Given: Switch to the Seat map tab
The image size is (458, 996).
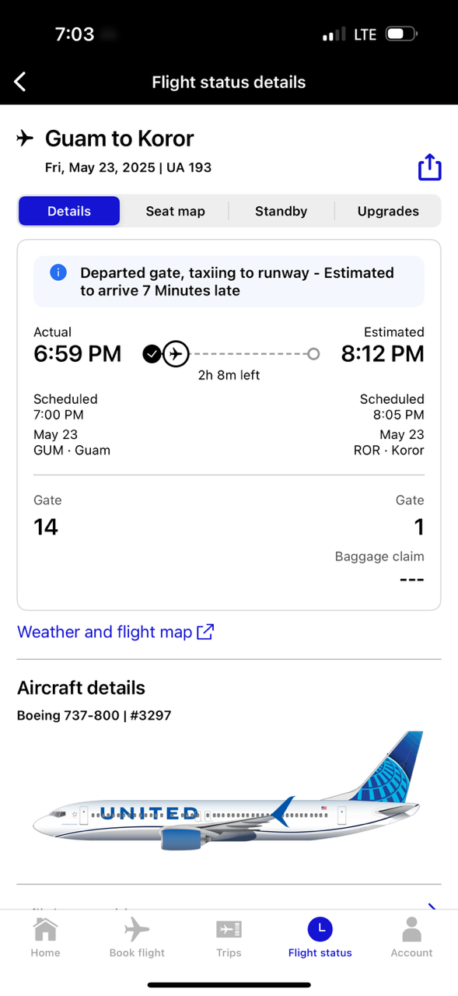Looking at the screenshot, I should [x=175, y=211].
